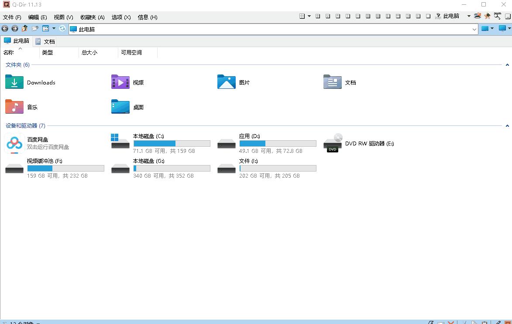Open the 视图 menu
The image size is (512, 324).
(x=62, y=17)
